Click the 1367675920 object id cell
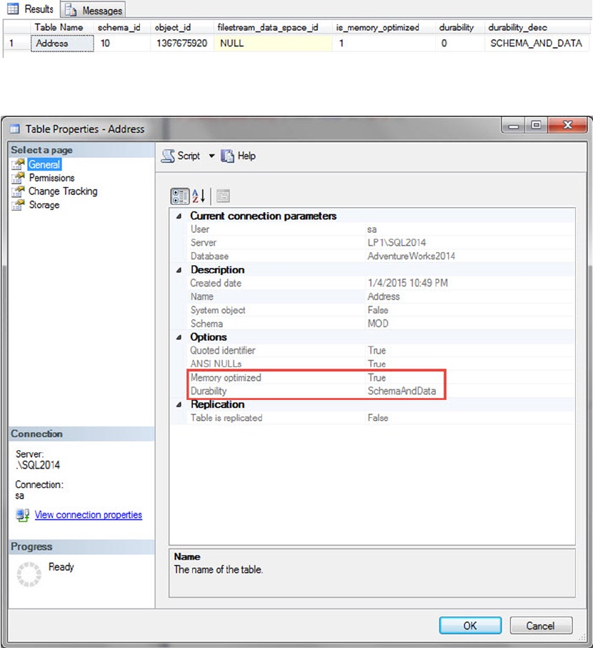This screenshot has width=593, height=648. point(181,44)
